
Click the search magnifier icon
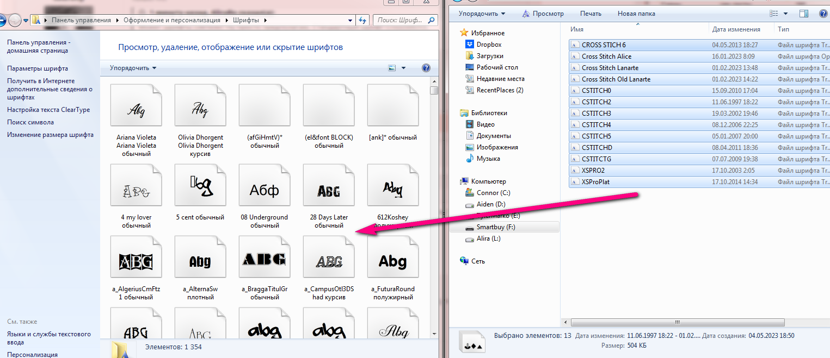(x=431, y=20)
